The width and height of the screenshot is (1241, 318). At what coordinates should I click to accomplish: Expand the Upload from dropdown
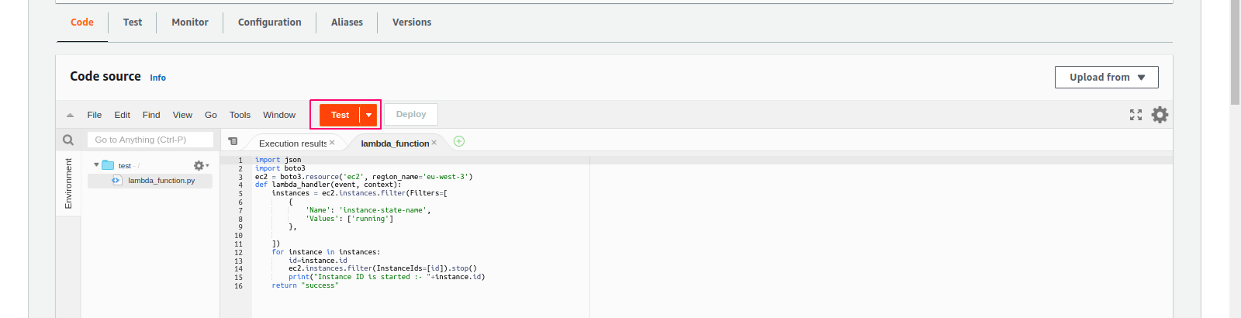click(1106, 77)
